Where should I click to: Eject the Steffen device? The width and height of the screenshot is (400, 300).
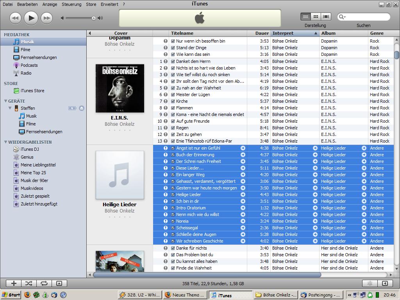82,108
